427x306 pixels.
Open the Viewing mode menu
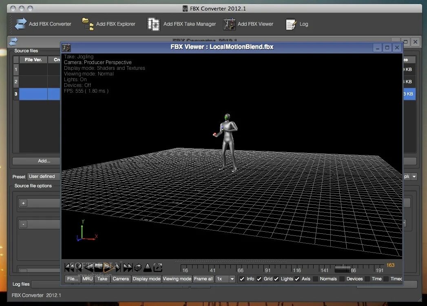(x=177, y=279)
